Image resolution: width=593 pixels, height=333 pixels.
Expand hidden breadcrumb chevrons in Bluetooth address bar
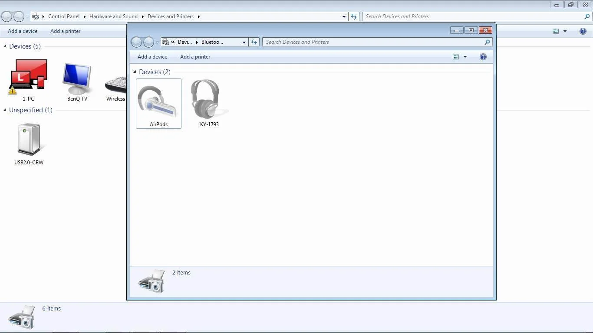tap(173, 42)
